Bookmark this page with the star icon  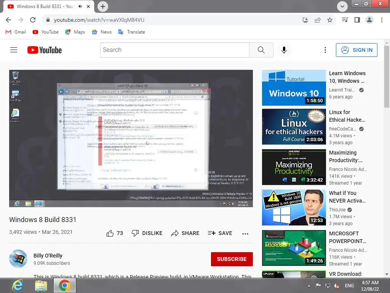(330, 20)
